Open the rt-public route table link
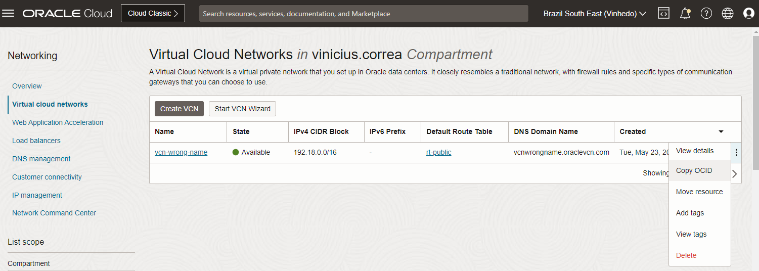 click(x=438, y=152)
